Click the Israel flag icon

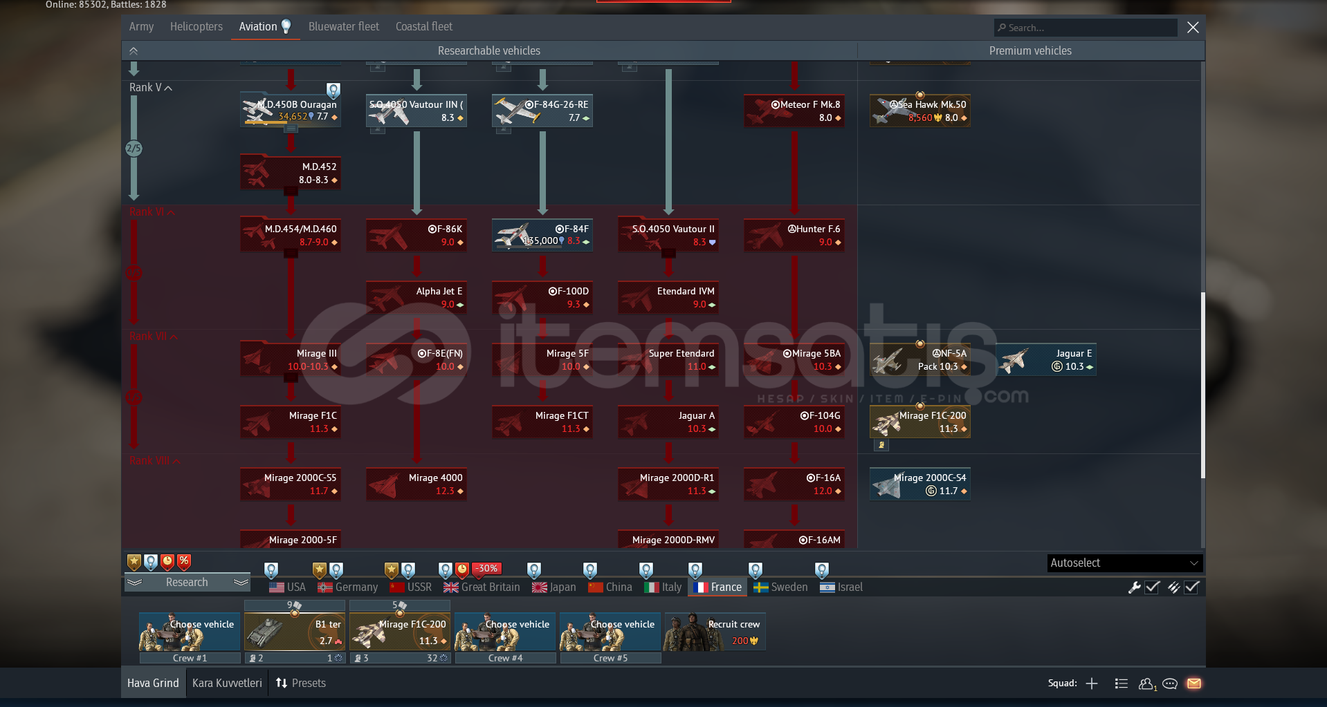[x=827, y=587]
